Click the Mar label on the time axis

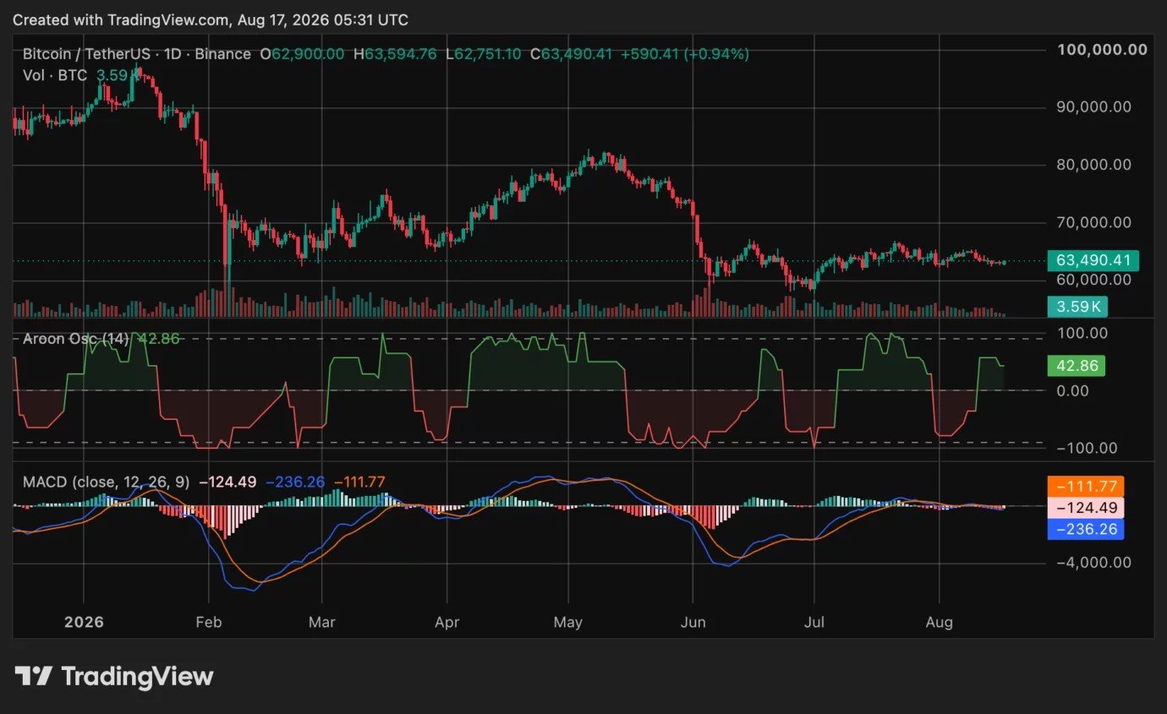pos(322,623)
